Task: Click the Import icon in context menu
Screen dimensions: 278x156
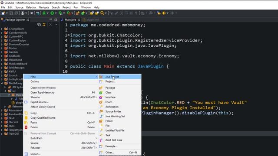Action: (26, 154)
